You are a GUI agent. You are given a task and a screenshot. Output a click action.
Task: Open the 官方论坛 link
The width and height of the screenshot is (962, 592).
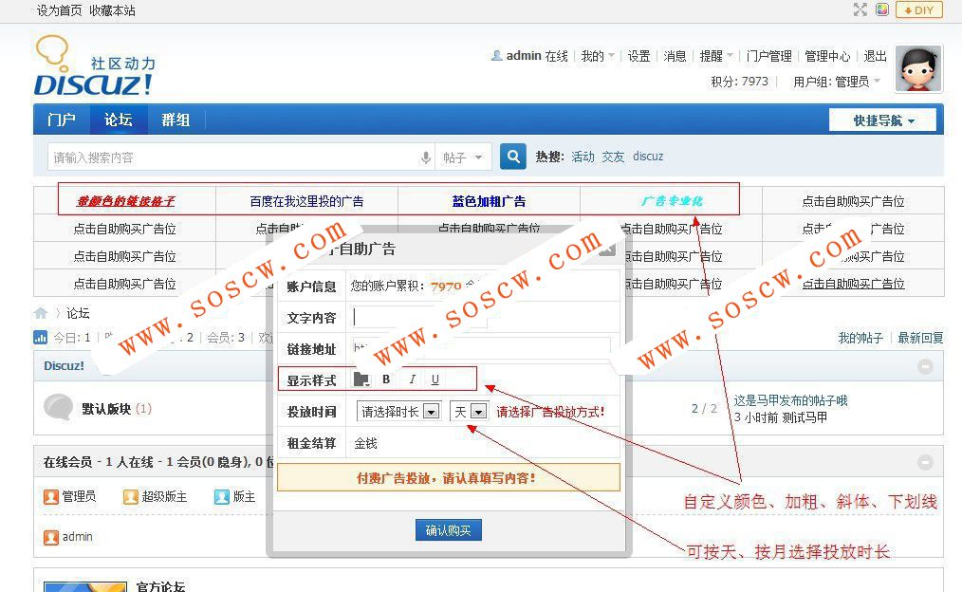pos(160,586)
